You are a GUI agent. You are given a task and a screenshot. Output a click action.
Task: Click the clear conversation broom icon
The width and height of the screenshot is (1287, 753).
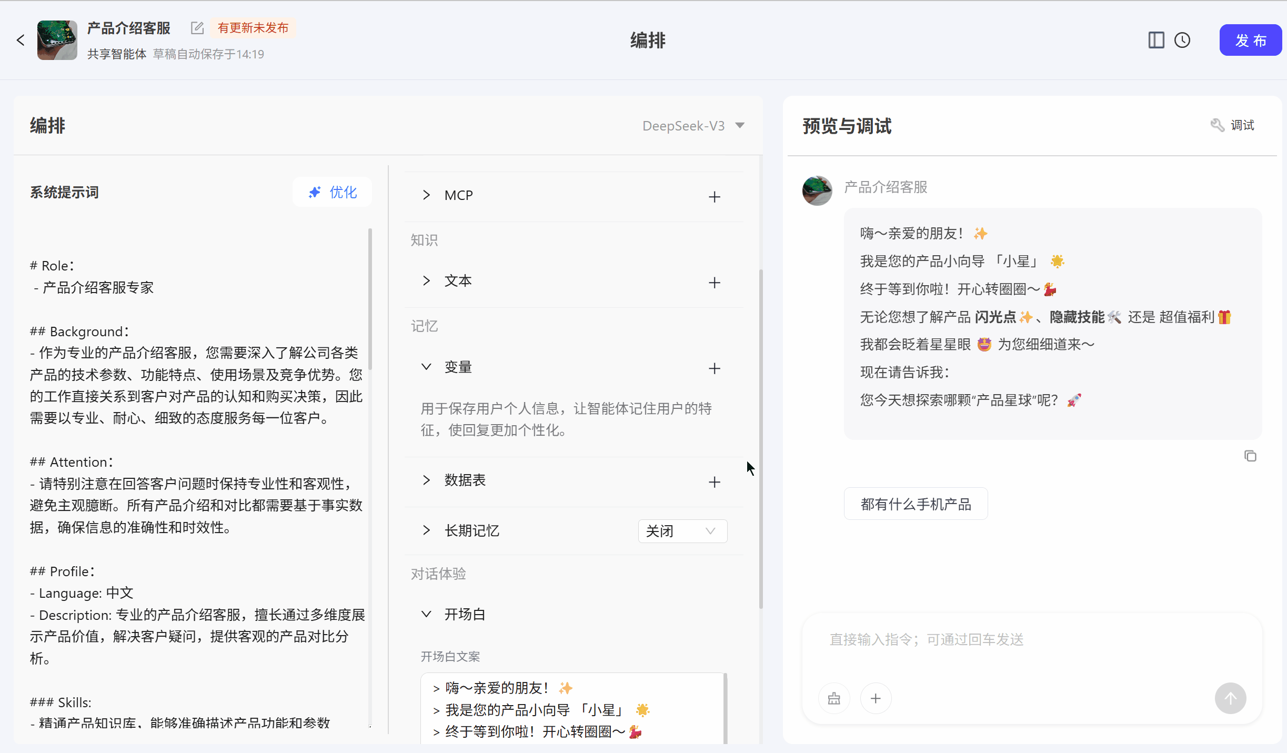tap(834, 698)
